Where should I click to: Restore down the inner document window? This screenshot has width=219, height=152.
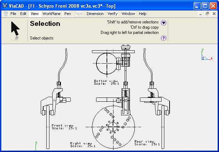coord(207,14)
